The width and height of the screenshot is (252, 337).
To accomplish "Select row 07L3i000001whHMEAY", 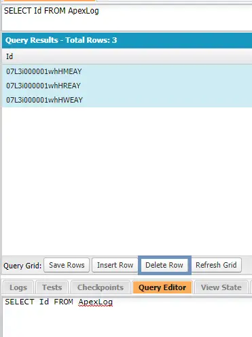I will 127,71.
